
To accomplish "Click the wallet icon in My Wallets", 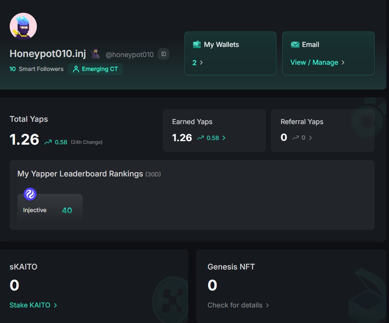I will (197, 45).
